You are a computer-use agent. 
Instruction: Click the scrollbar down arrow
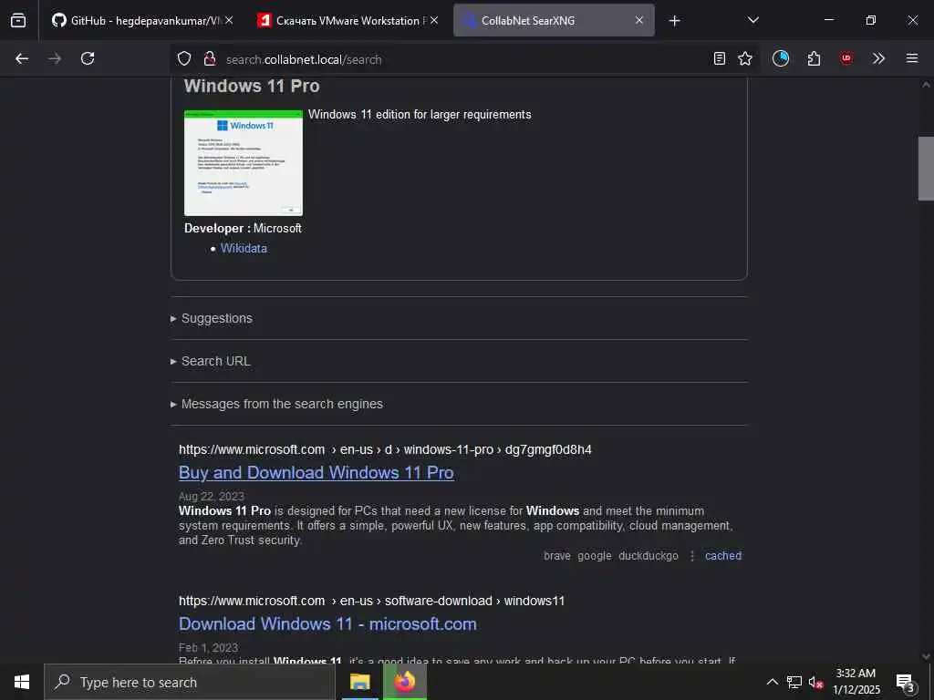[926, 656]
